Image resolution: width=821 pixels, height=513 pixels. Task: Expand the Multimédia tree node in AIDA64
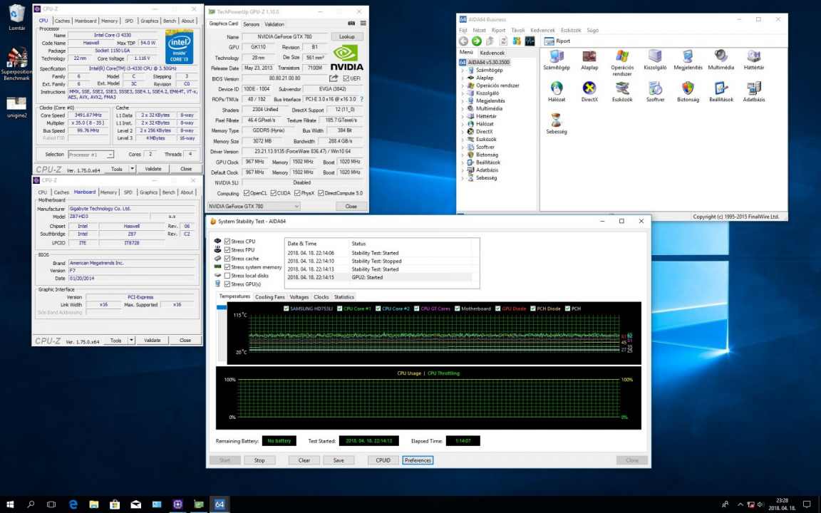point(463,108)
